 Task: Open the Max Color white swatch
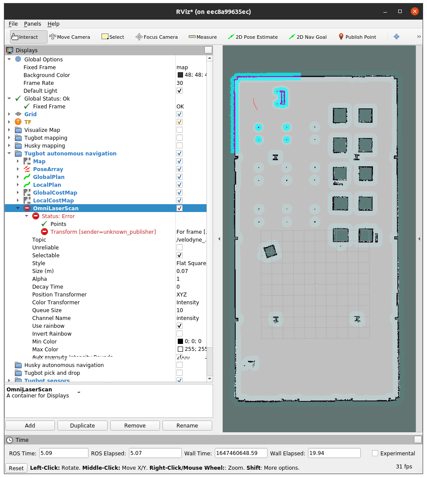[x=180, y=349]
